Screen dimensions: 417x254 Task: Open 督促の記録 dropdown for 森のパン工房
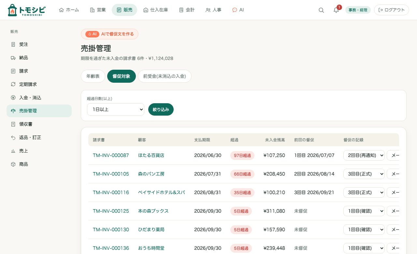pos(364,174)
